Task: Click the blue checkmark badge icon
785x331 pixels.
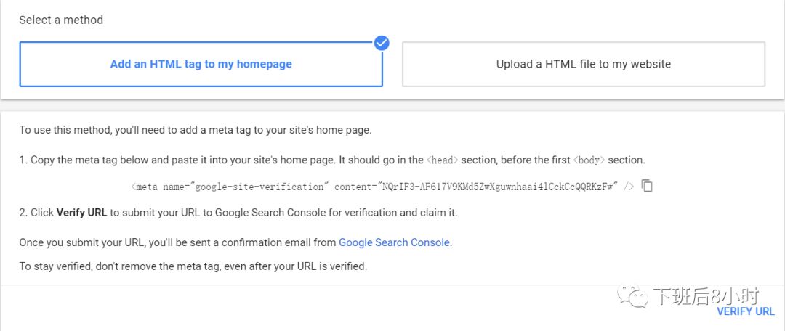Action: [382, 43]
